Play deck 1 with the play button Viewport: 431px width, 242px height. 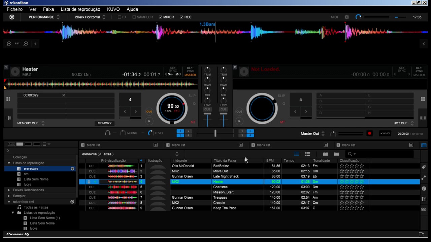tap(149, 121)
